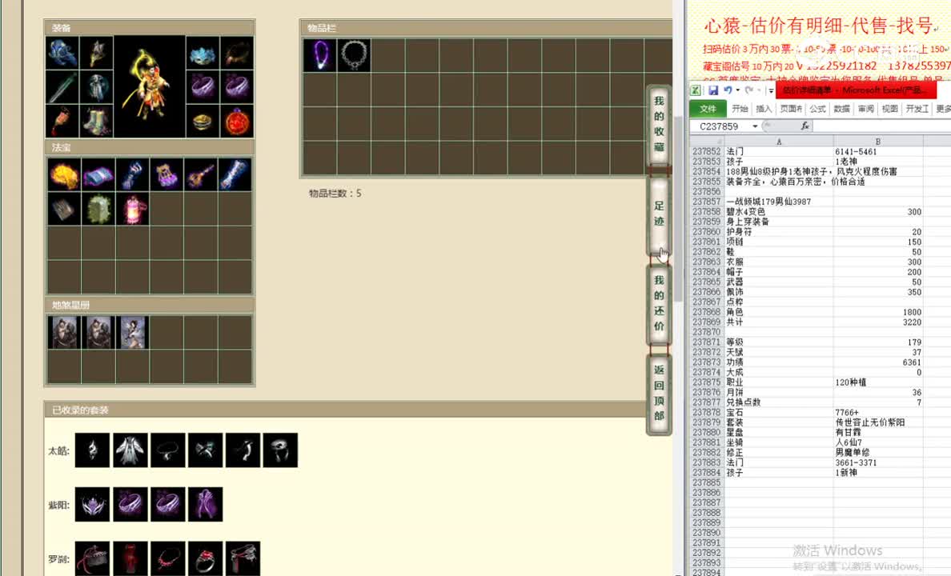This screenshot has width=951, height=576.
Task: Click the Excel application icon in title bar
Action: [x=696, y=90]
